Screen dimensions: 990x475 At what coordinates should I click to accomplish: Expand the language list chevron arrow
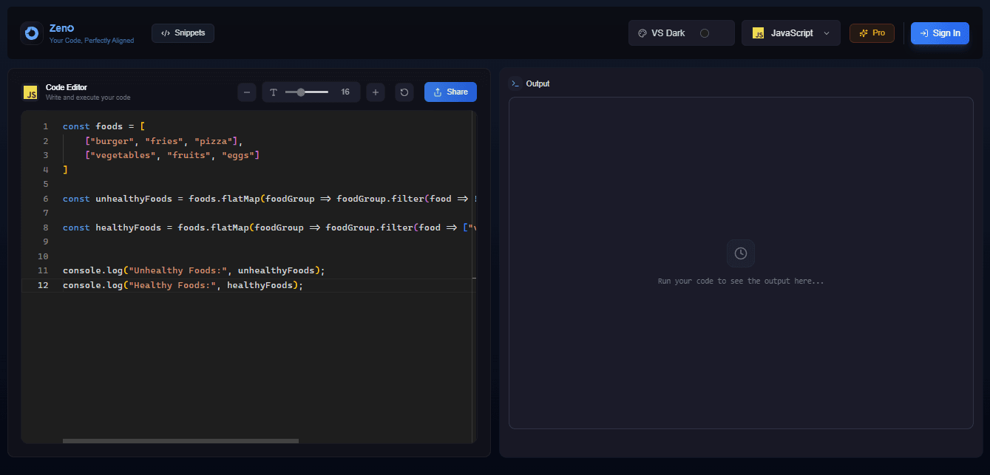point(827,33)
